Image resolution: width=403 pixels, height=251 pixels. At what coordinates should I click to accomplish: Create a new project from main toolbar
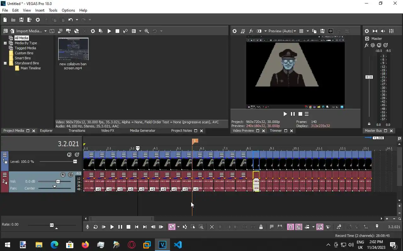[x=5, y=20]
